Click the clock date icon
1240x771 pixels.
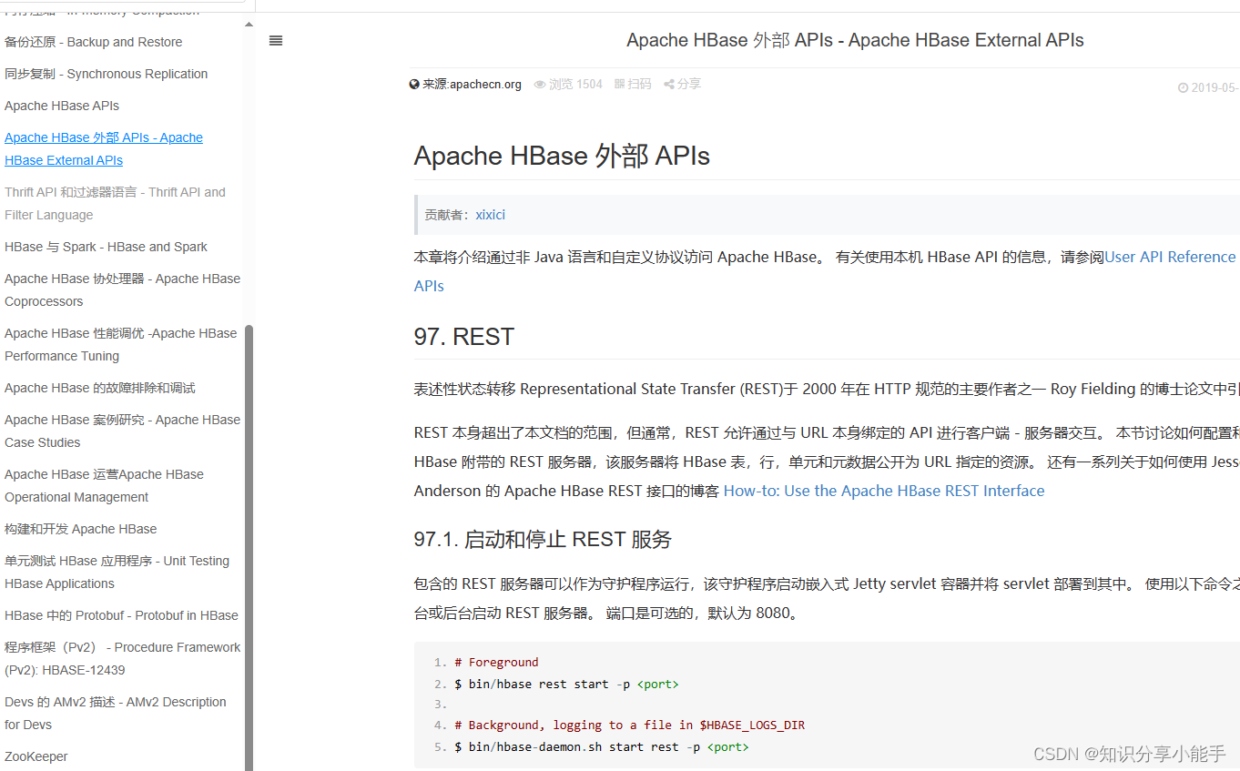[x=1183, y=88]
